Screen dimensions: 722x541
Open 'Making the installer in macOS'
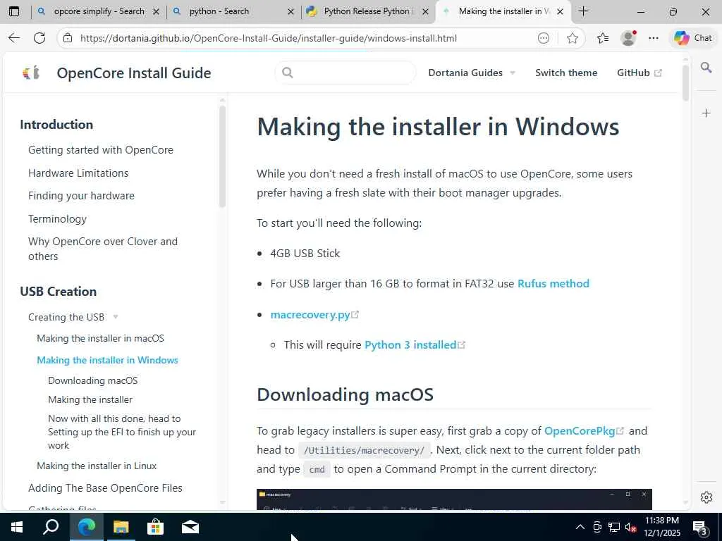click(100, 338)
